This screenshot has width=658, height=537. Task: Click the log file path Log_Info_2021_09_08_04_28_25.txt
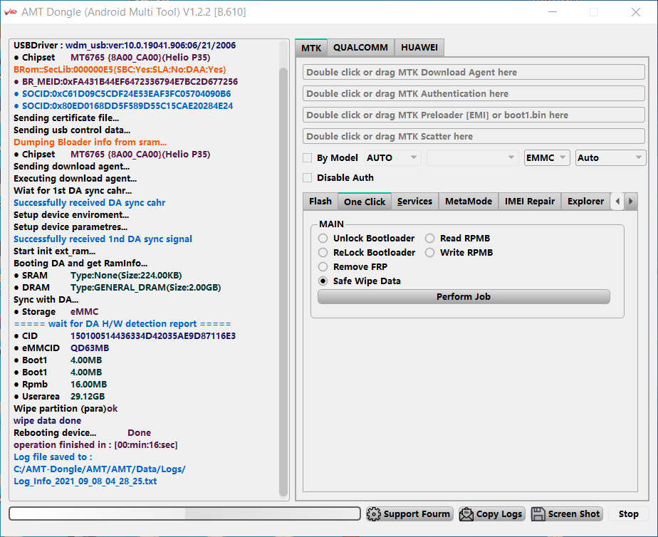click(x=85, y=481)
